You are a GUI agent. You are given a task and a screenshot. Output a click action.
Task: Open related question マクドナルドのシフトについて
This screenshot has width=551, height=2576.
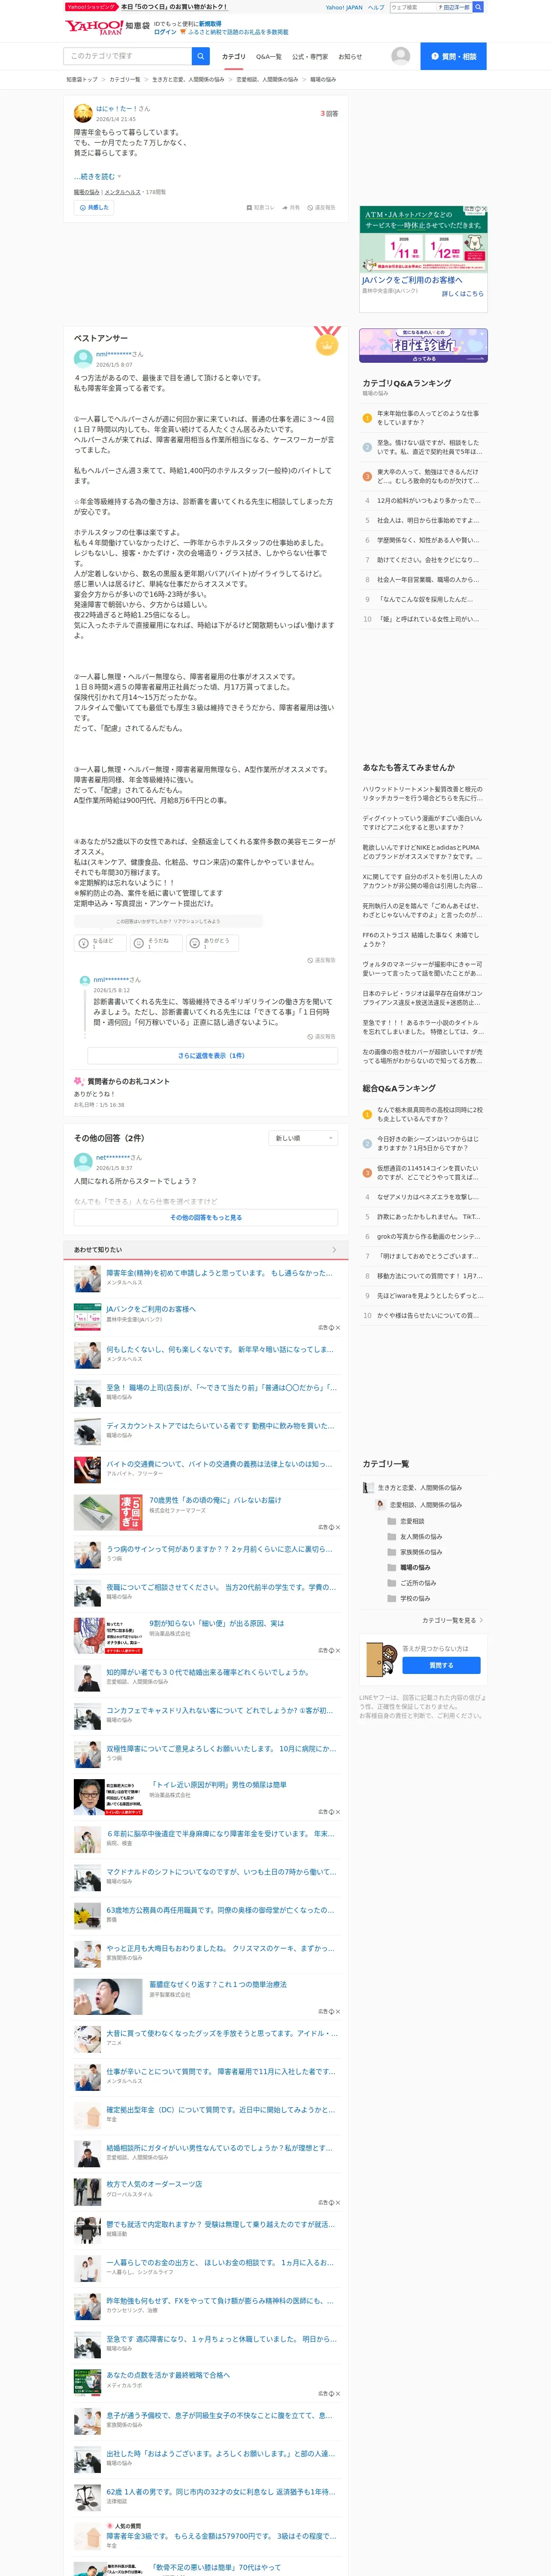pyautogui.click(x=221, y=1872)
